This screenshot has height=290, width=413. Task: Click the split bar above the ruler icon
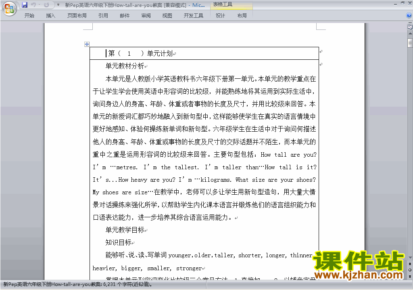click(x=410, y=23)
